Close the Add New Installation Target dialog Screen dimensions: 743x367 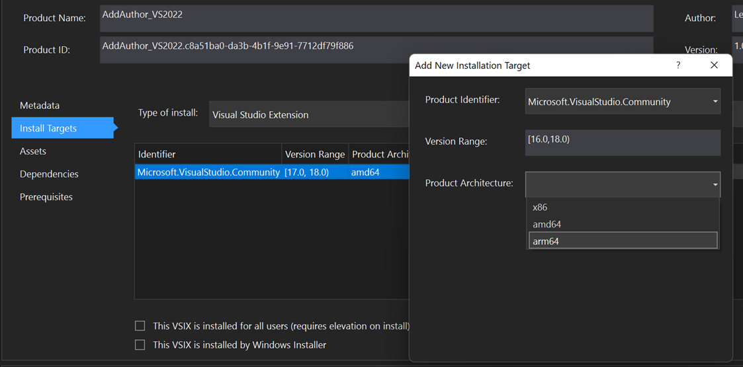(714, 65)
